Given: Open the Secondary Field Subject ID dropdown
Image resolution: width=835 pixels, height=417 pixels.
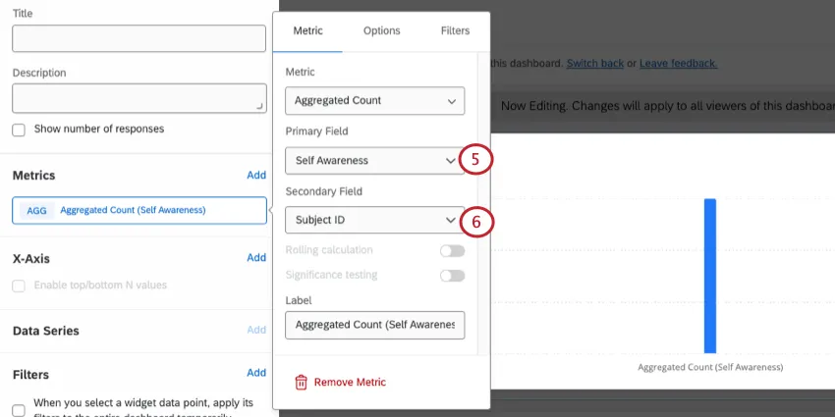Looking at the screenshot, I should click(374, 220).
